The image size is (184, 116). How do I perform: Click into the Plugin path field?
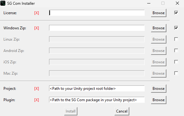click(x=97, y=100)
